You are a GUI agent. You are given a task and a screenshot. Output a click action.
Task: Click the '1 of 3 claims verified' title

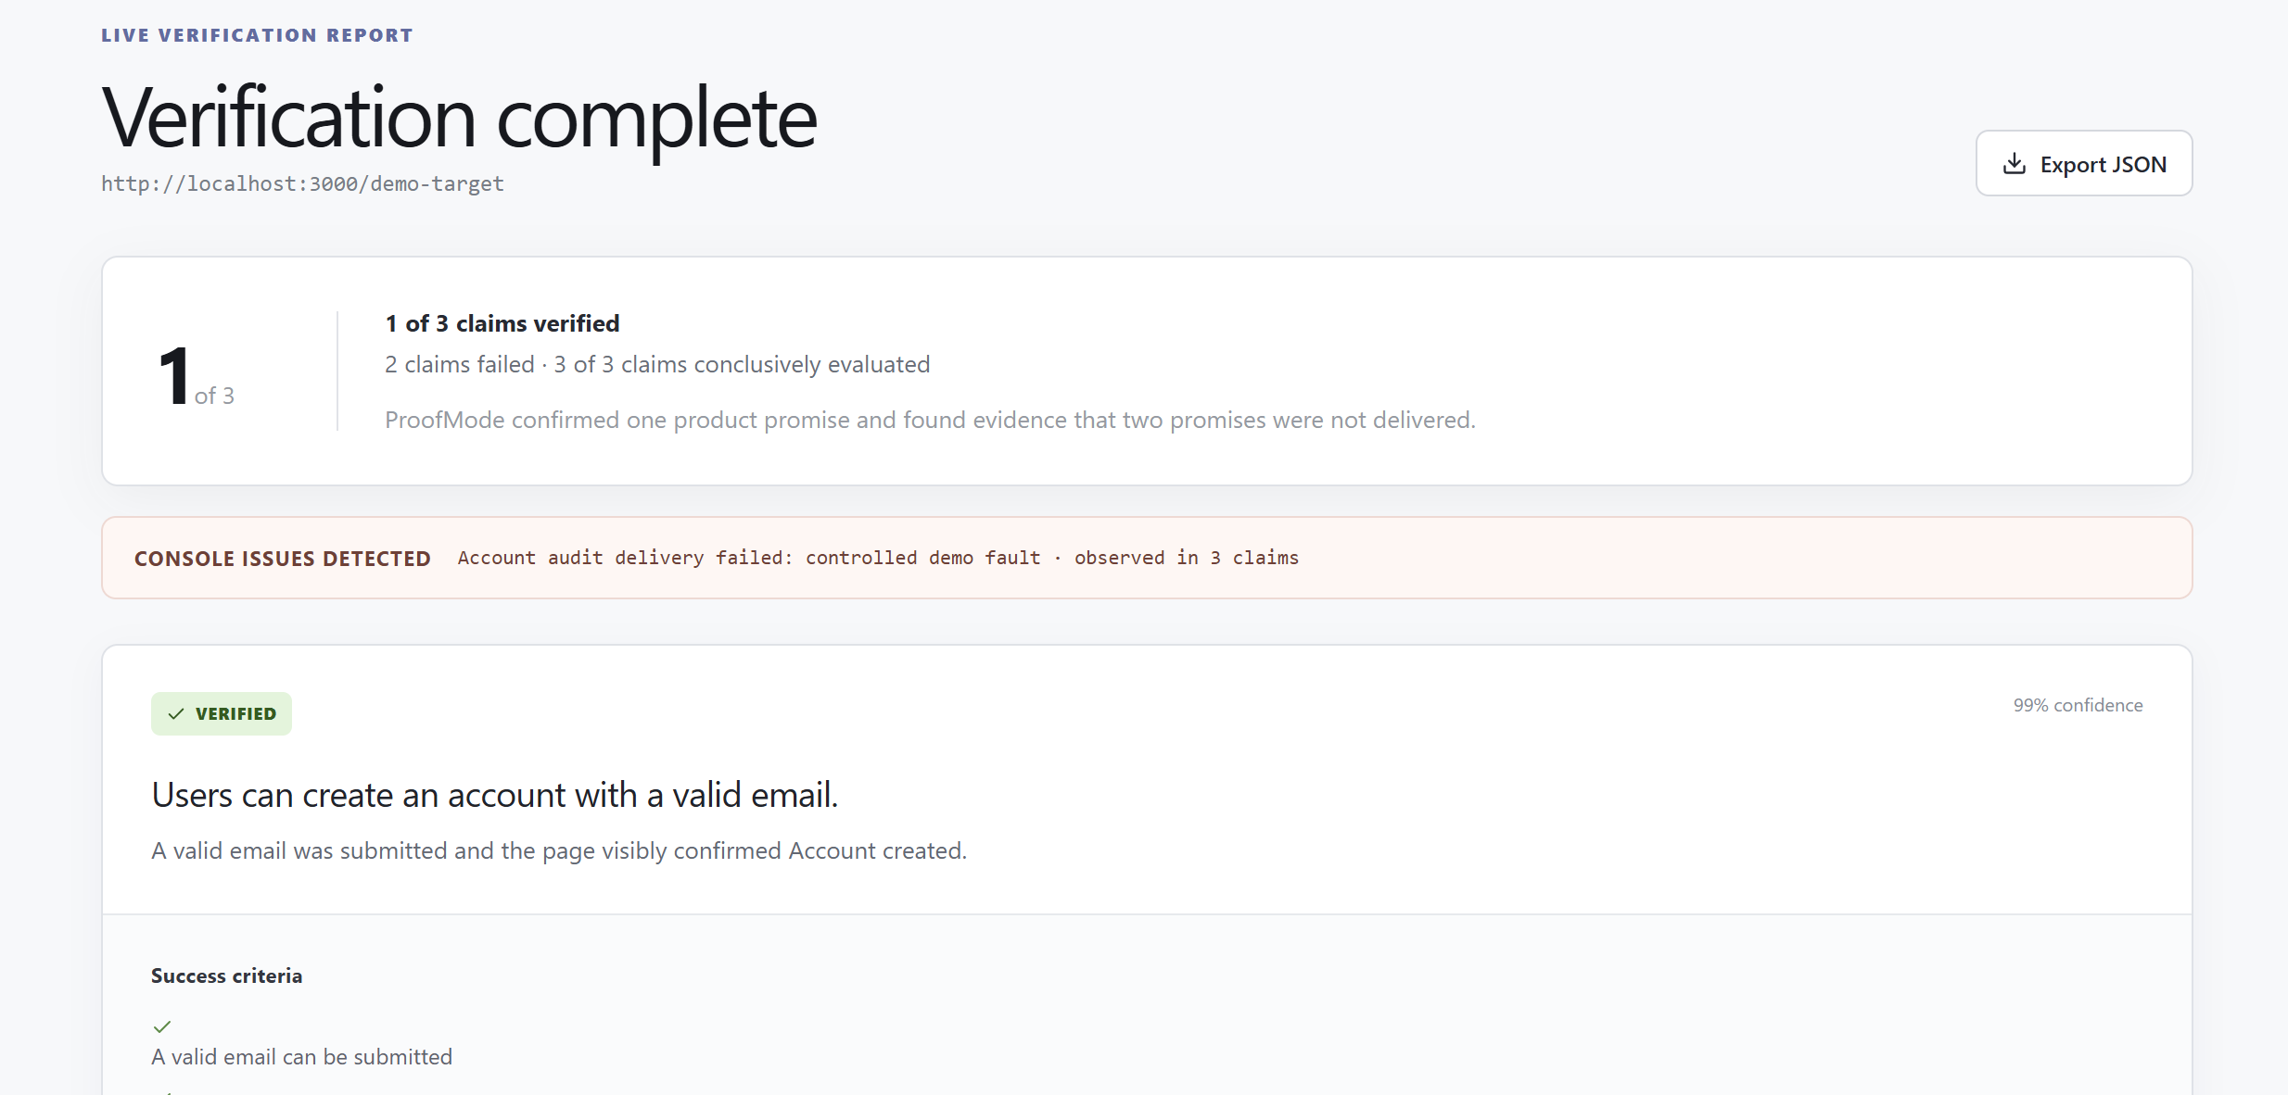click(502, 323)
